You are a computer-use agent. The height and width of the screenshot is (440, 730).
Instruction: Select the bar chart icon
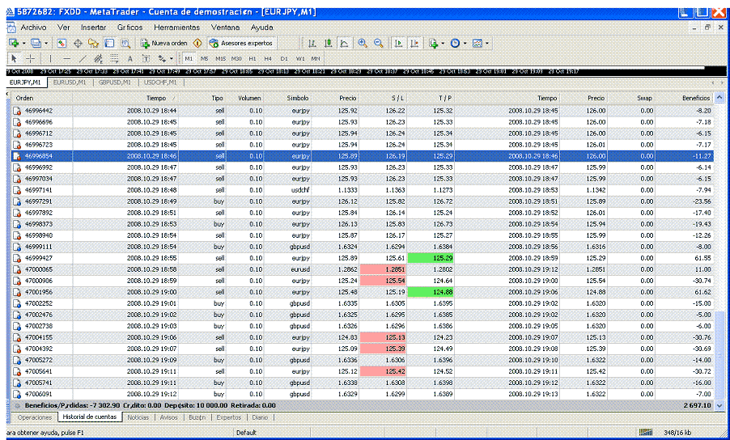[x=312, y=43]
